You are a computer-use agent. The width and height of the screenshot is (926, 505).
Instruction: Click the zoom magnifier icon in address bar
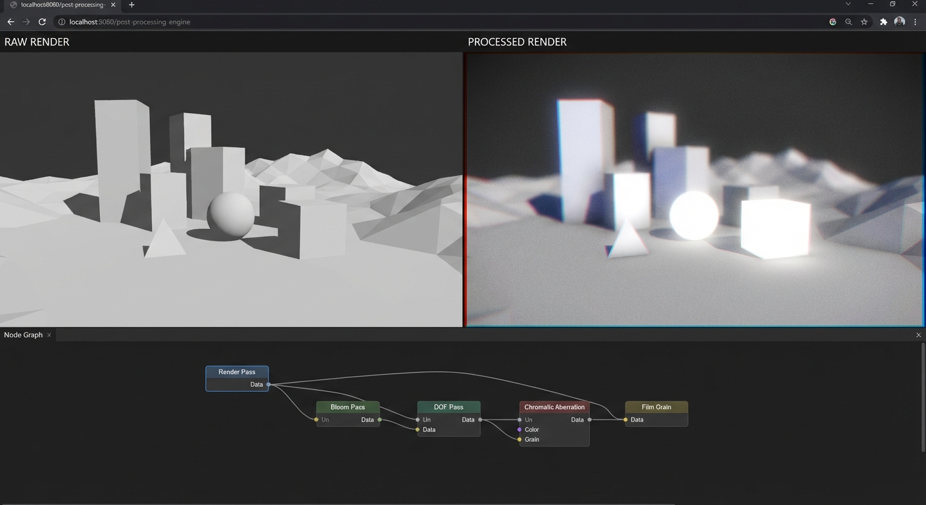tap(848, 22)
